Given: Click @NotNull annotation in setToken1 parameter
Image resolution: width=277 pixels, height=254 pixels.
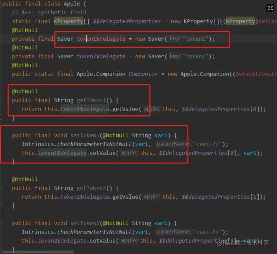Looking at the screenshot, I should coord(115,135).
